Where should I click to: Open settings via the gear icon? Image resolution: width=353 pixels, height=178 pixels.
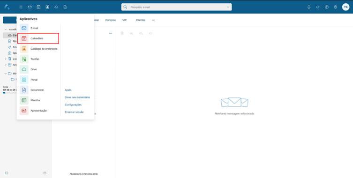click(336, 7)
